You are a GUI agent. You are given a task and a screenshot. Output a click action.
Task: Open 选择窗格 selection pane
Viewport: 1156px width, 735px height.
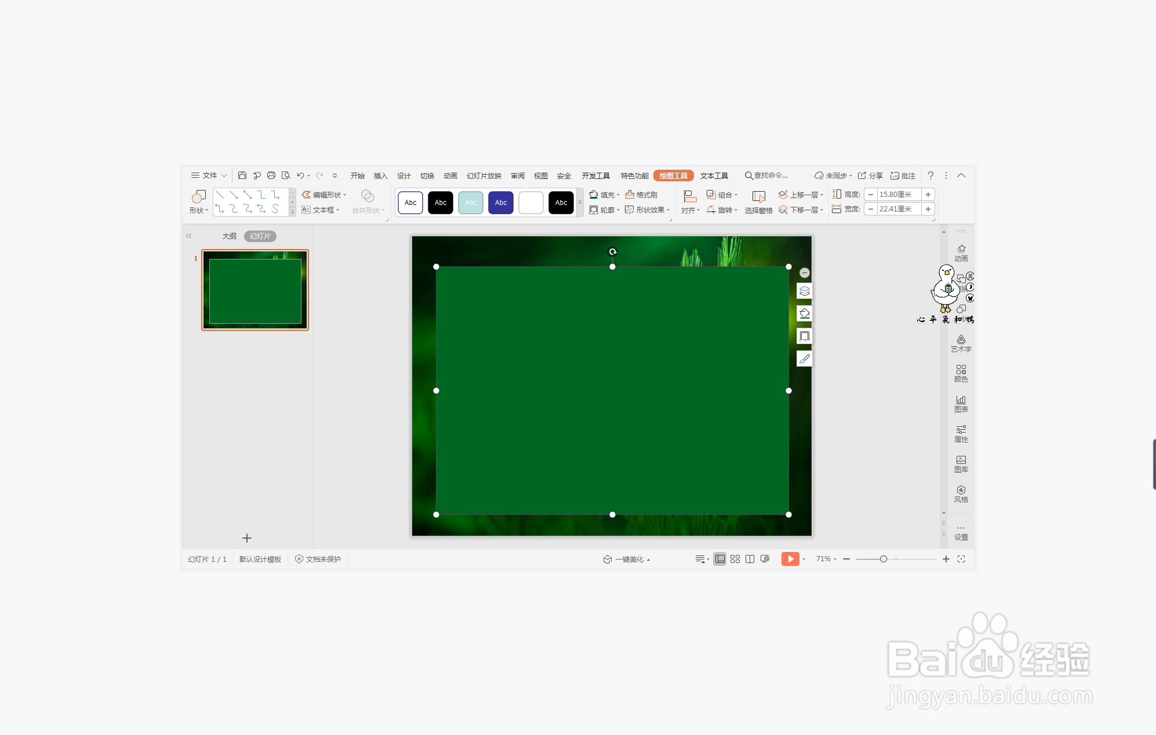[x=758, y=202]
